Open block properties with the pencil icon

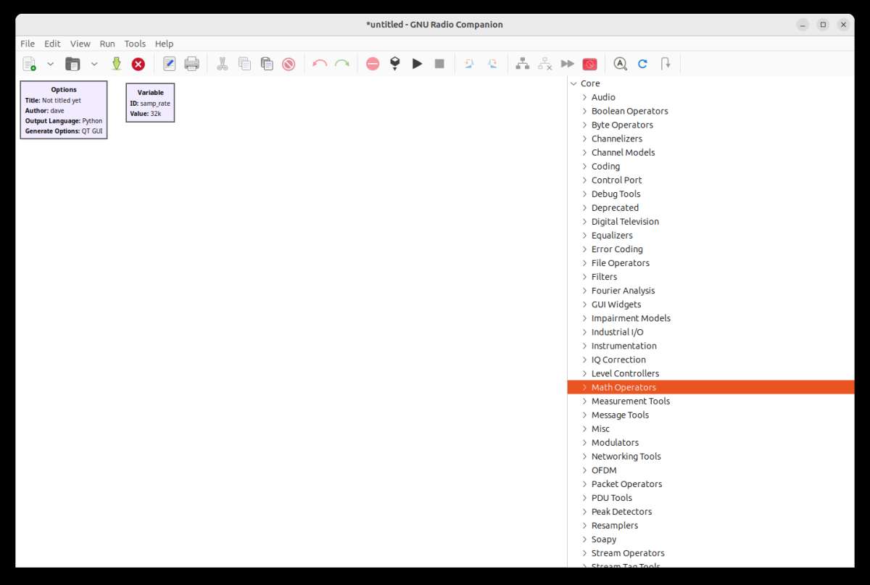click(170, 64)
